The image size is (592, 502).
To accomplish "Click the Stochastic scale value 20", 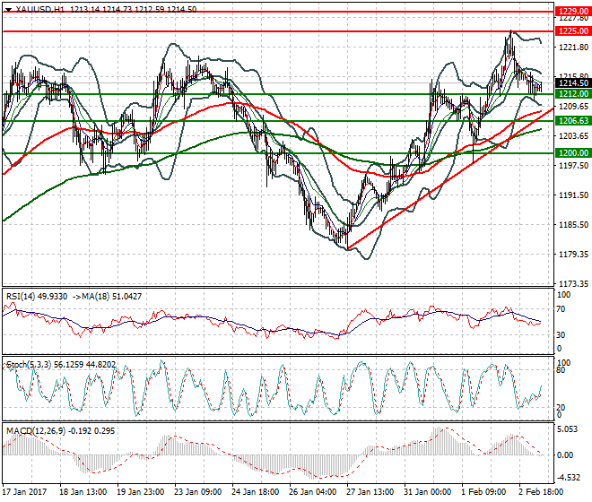I will point(562,408).
